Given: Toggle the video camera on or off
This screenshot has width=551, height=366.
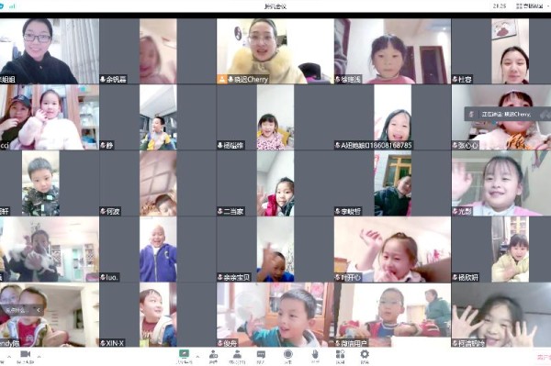Looking at the screenshot, I should click(26, 354).
